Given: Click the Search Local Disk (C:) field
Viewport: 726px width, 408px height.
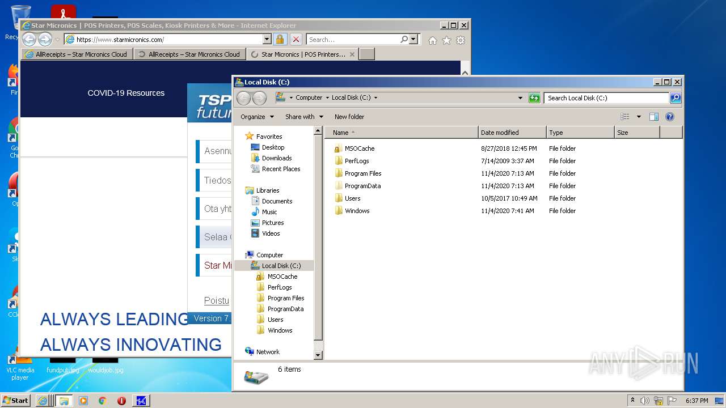Looking at the screenshot, I should coord(606,98).
